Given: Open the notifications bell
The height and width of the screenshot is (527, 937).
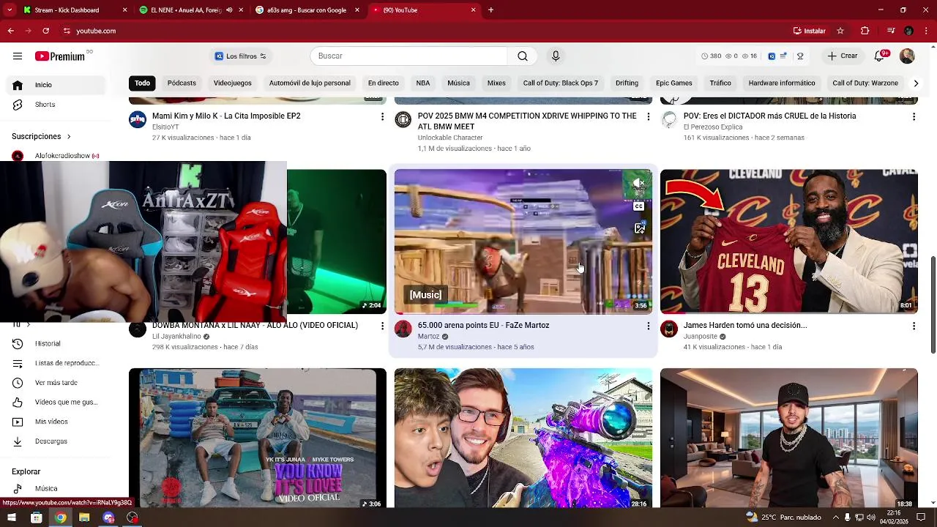Looking at the screenshot, I should [881, 56].
